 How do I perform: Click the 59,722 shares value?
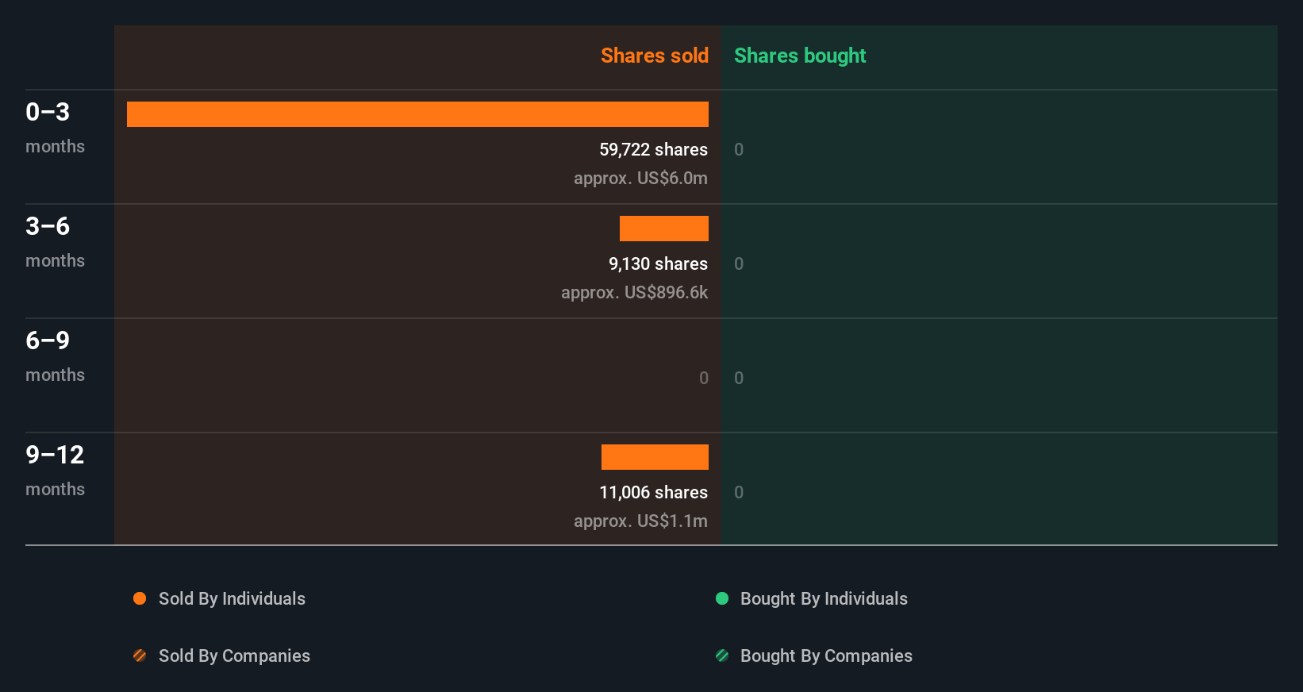pos(653,149)
